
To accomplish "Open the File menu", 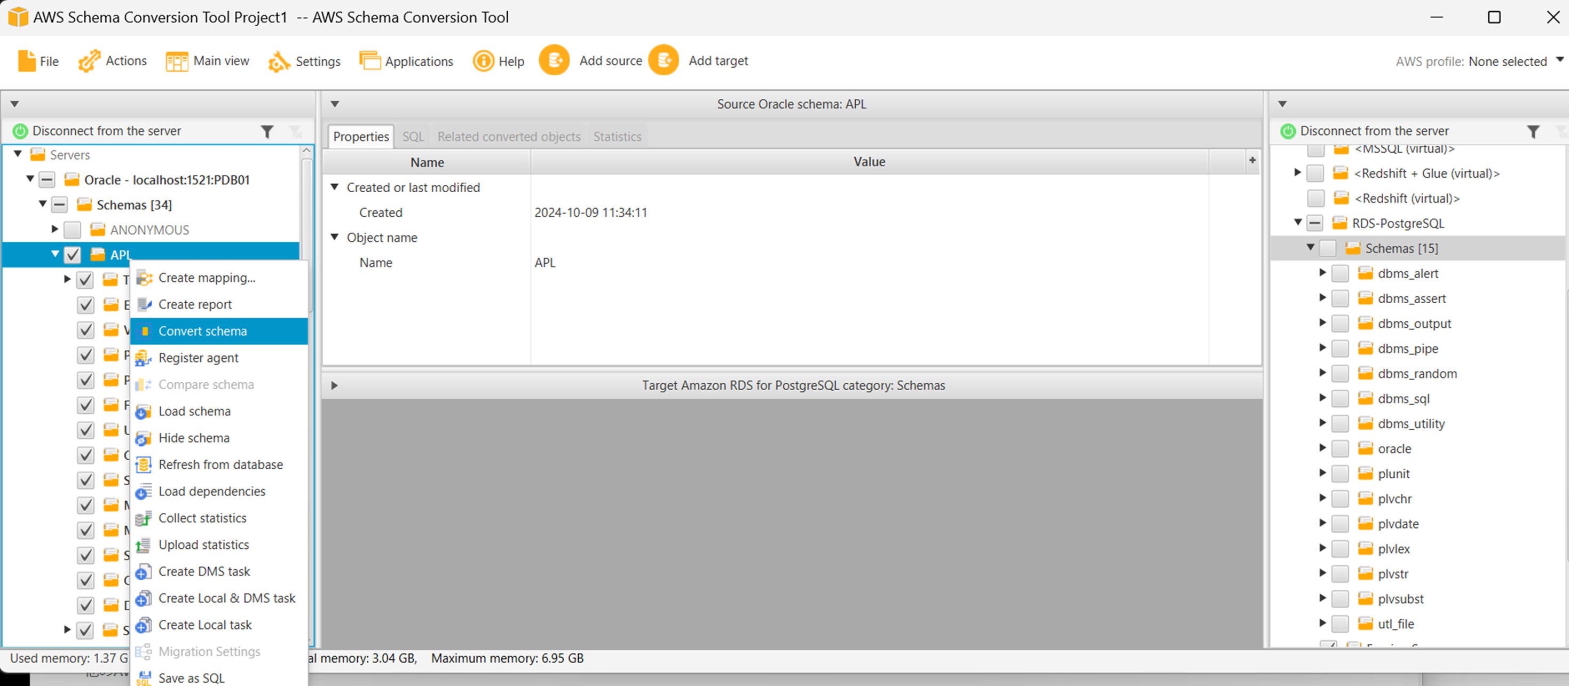I will (x=38, y=61).
